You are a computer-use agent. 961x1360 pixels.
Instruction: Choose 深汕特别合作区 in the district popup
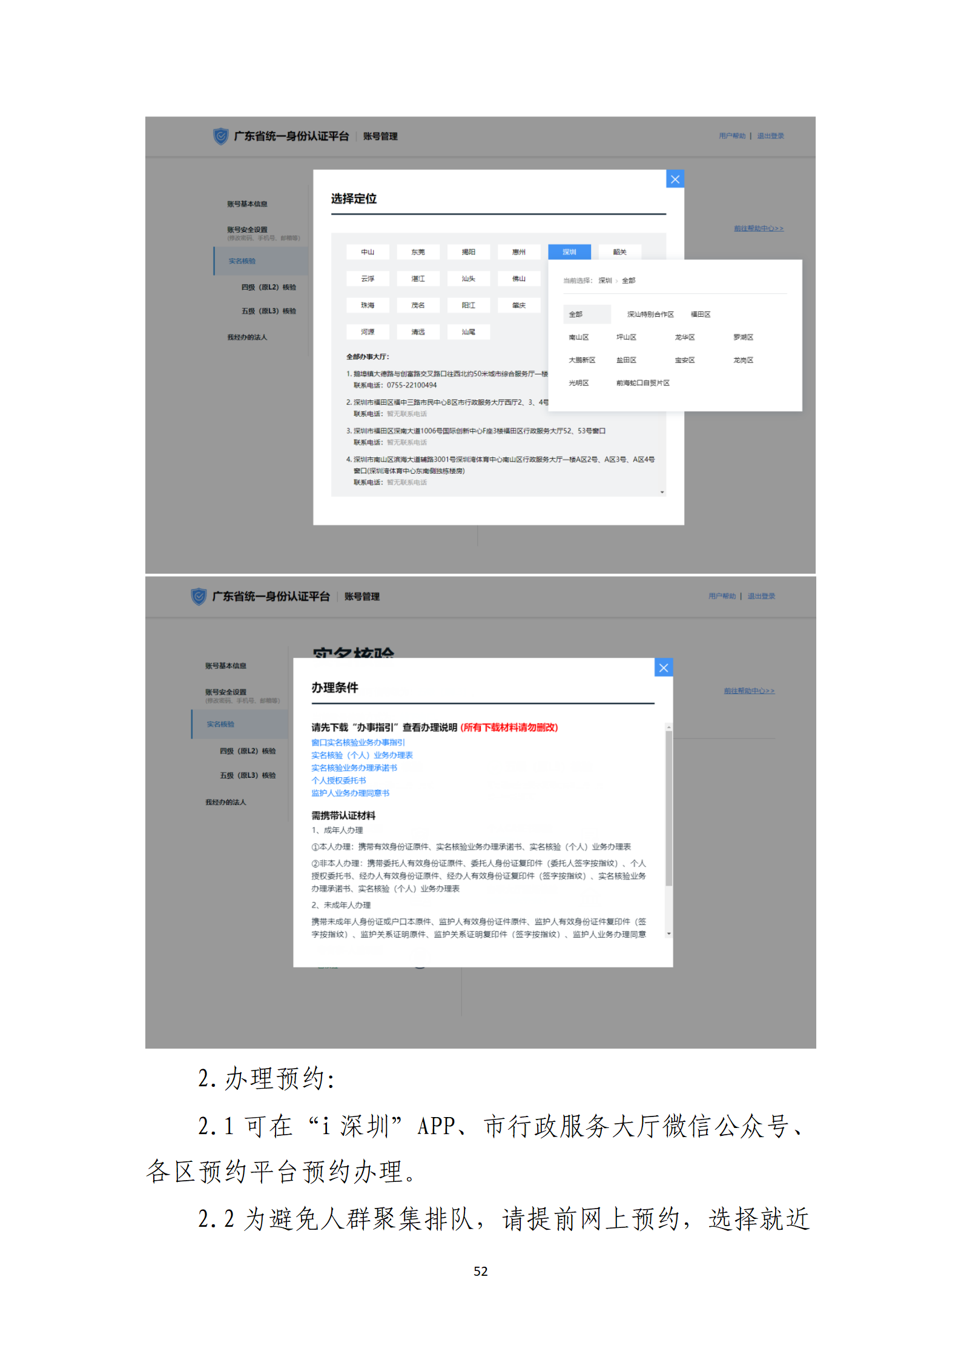(x=650, y=314)
